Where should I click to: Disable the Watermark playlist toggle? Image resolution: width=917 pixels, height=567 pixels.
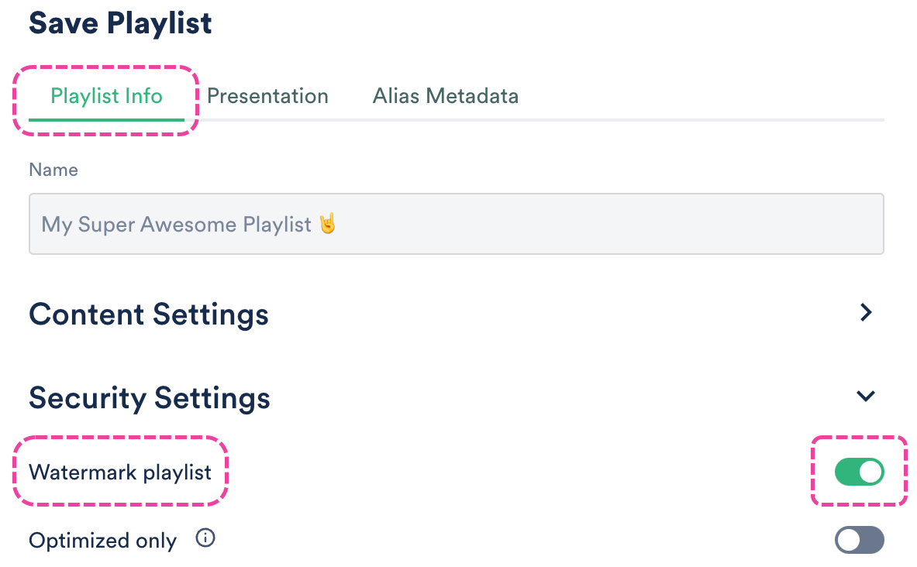click(859, 472)
